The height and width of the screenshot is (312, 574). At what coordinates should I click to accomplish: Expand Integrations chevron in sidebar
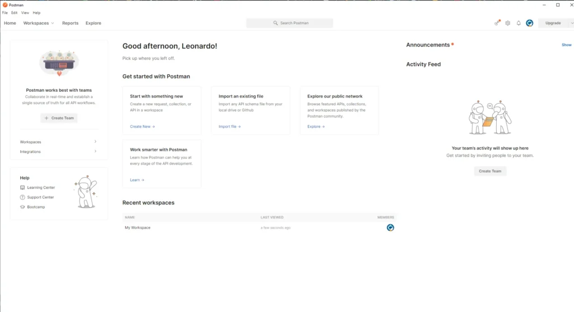pyautogui.click(x=95, y=151)
